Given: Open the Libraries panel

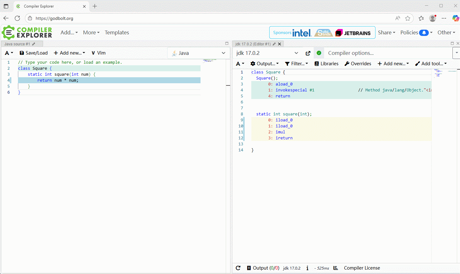Looking at the screenshot, I should (x=326, y=64).
